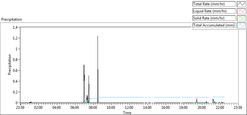Click the 16:00 time axis label
247x115 pixels.
165,108
